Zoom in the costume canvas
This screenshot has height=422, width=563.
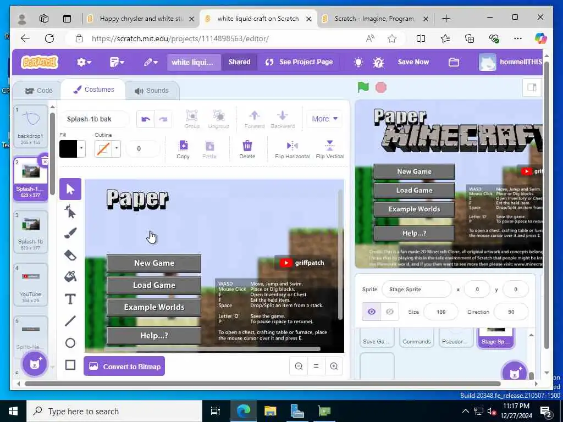point(334,366)
